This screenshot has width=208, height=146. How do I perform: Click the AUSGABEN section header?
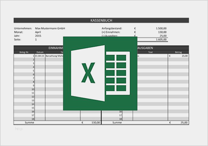tap(145, 48)
